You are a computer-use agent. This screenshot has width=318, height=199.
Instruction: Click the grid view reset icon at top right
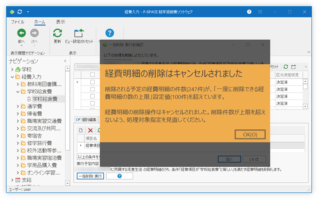pyautogui.click(x=293, y=67)
